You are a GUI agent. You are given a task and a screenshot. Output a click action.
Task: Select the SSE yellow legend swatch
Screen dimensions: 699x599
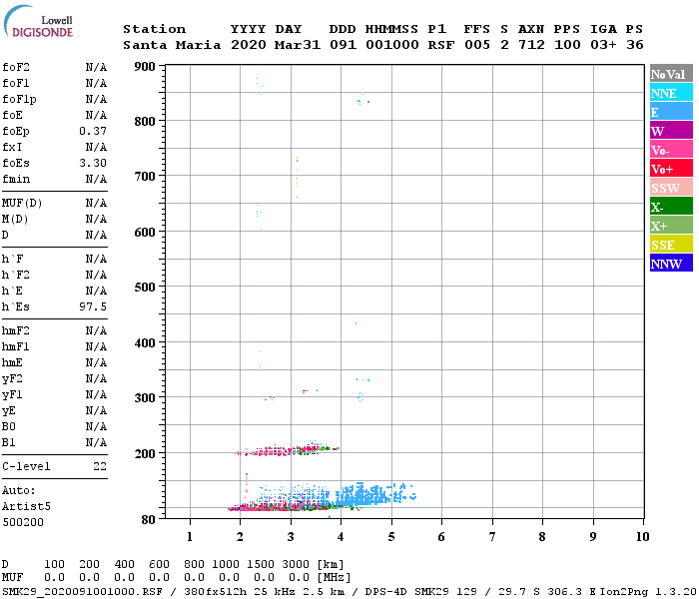pyautogui.click(x=671, y=245)
